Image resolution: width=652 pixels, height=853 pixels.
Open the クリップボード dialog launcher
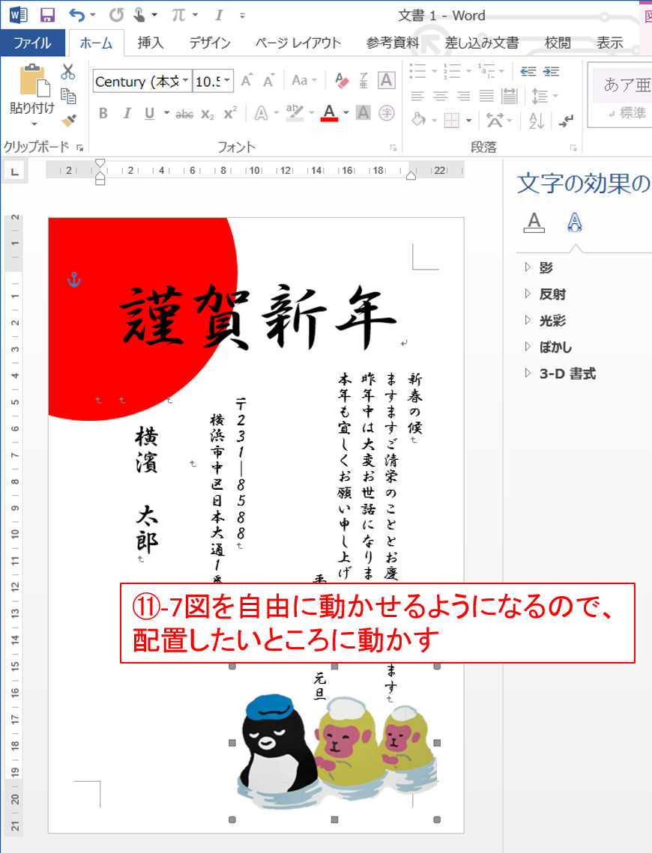coord(80,148)
